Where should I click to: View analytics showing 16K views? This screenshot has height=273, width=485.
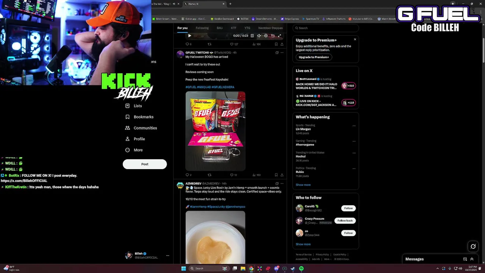pyautogui.click(x=257, y=44)
